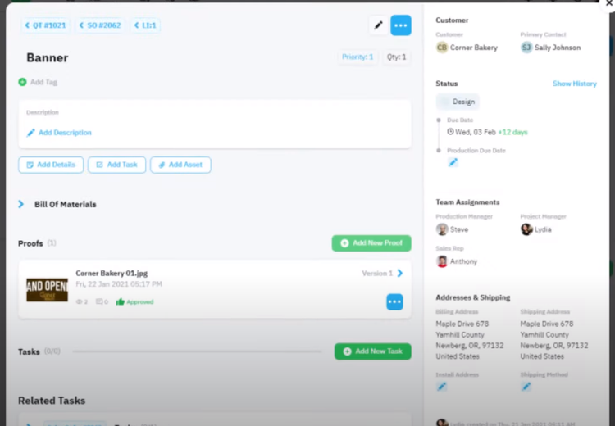
Task: Open the proof's three-dot options menu
Action: point(394,302)
